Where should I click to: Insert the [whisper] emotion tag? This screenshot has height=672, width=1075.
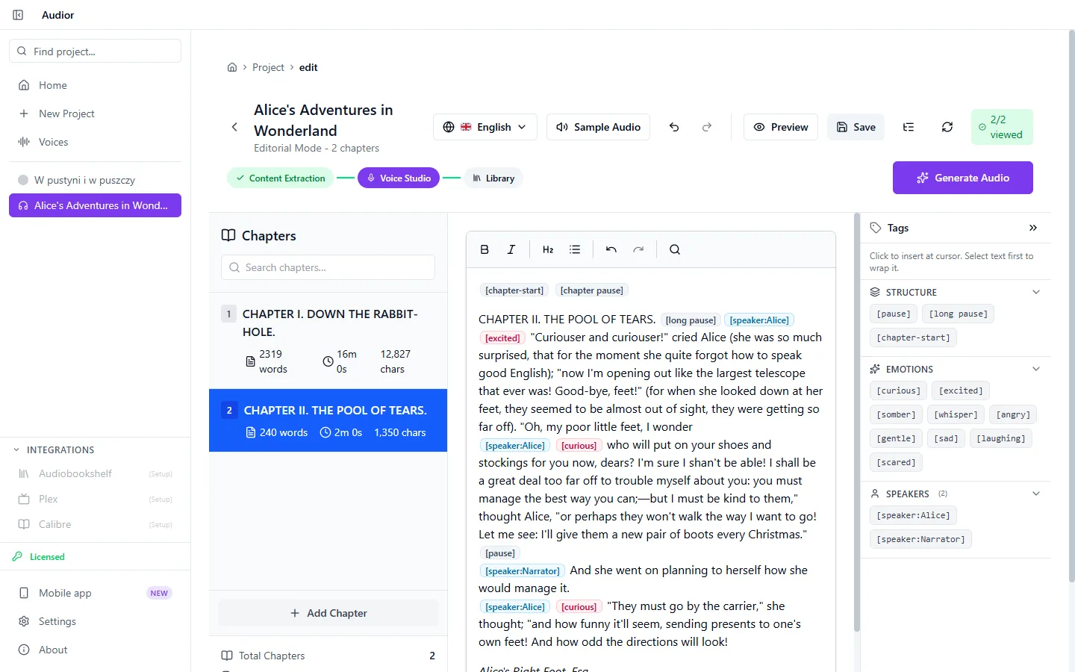(x=956, y=414)
